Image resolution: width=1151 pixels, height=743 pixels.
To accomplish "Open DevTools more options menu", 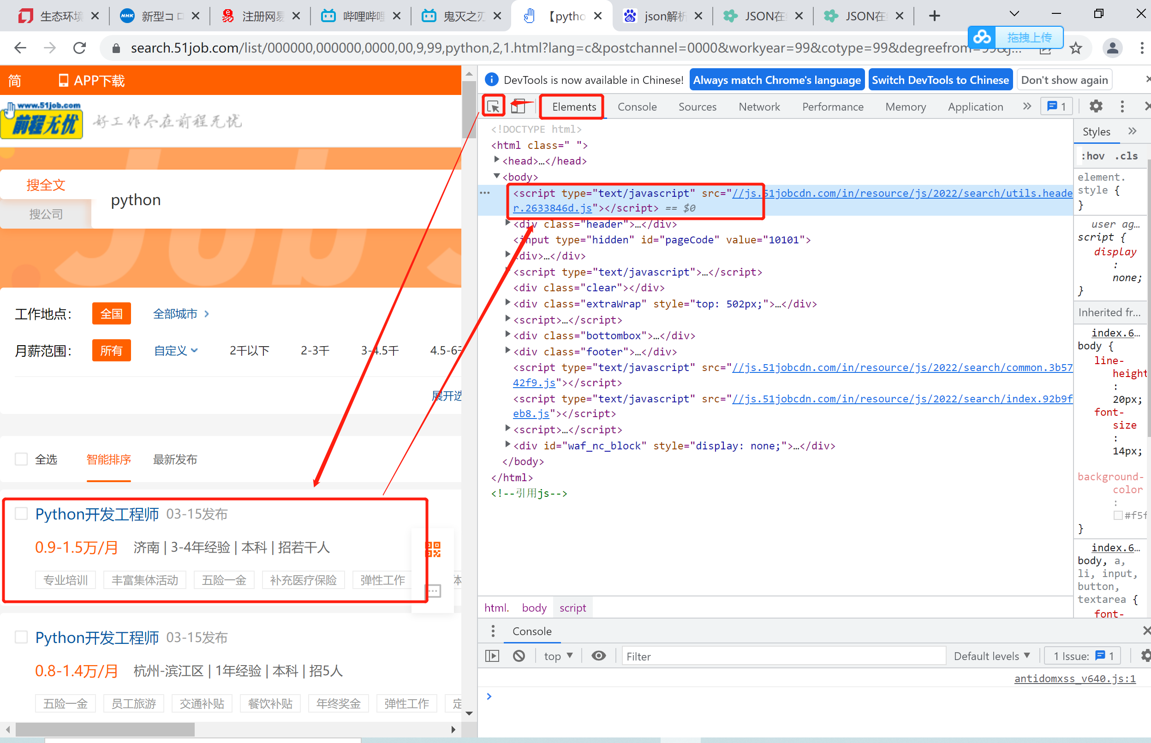I will coord(1122,106).
